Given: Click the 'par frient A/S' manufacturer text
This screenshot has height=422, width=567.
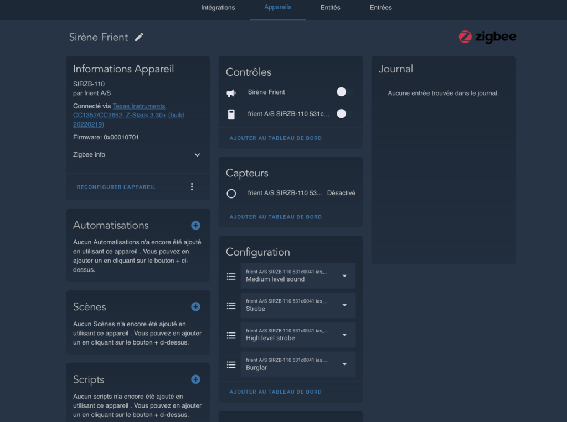Looking at the screenshot, I should 92,93.
